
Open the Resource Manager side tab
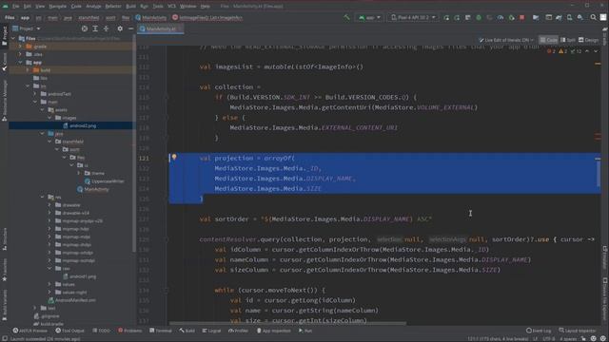4,100
